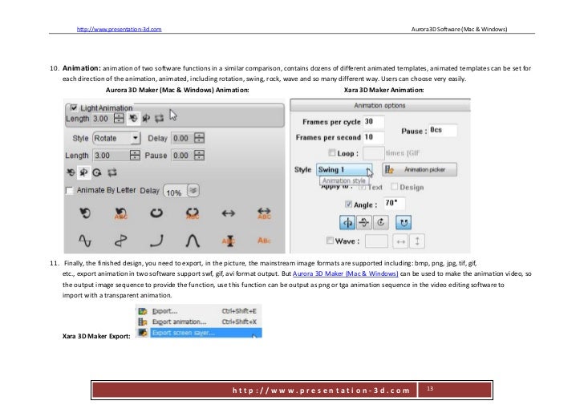
Task: Click the Pause 0.00 value field in Aurora panel
Action: [x=183, y=156]
